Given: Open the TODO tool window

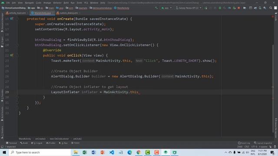Looking at the screenshot, I should tap(75, 143).
